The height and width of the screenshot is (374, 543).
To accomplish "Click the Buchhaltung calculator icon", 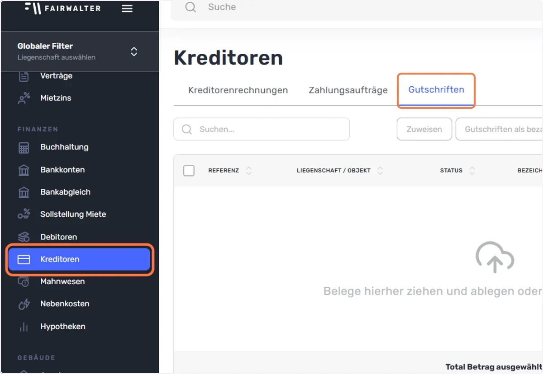I will pyautogui.click(x=24, y=148).
